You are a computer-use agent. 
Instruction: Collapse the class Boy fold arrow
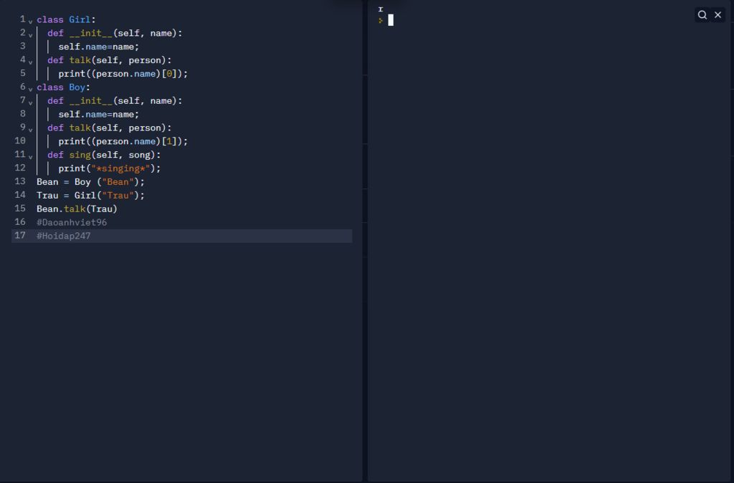pyautogui.click(x=30, y=90)
